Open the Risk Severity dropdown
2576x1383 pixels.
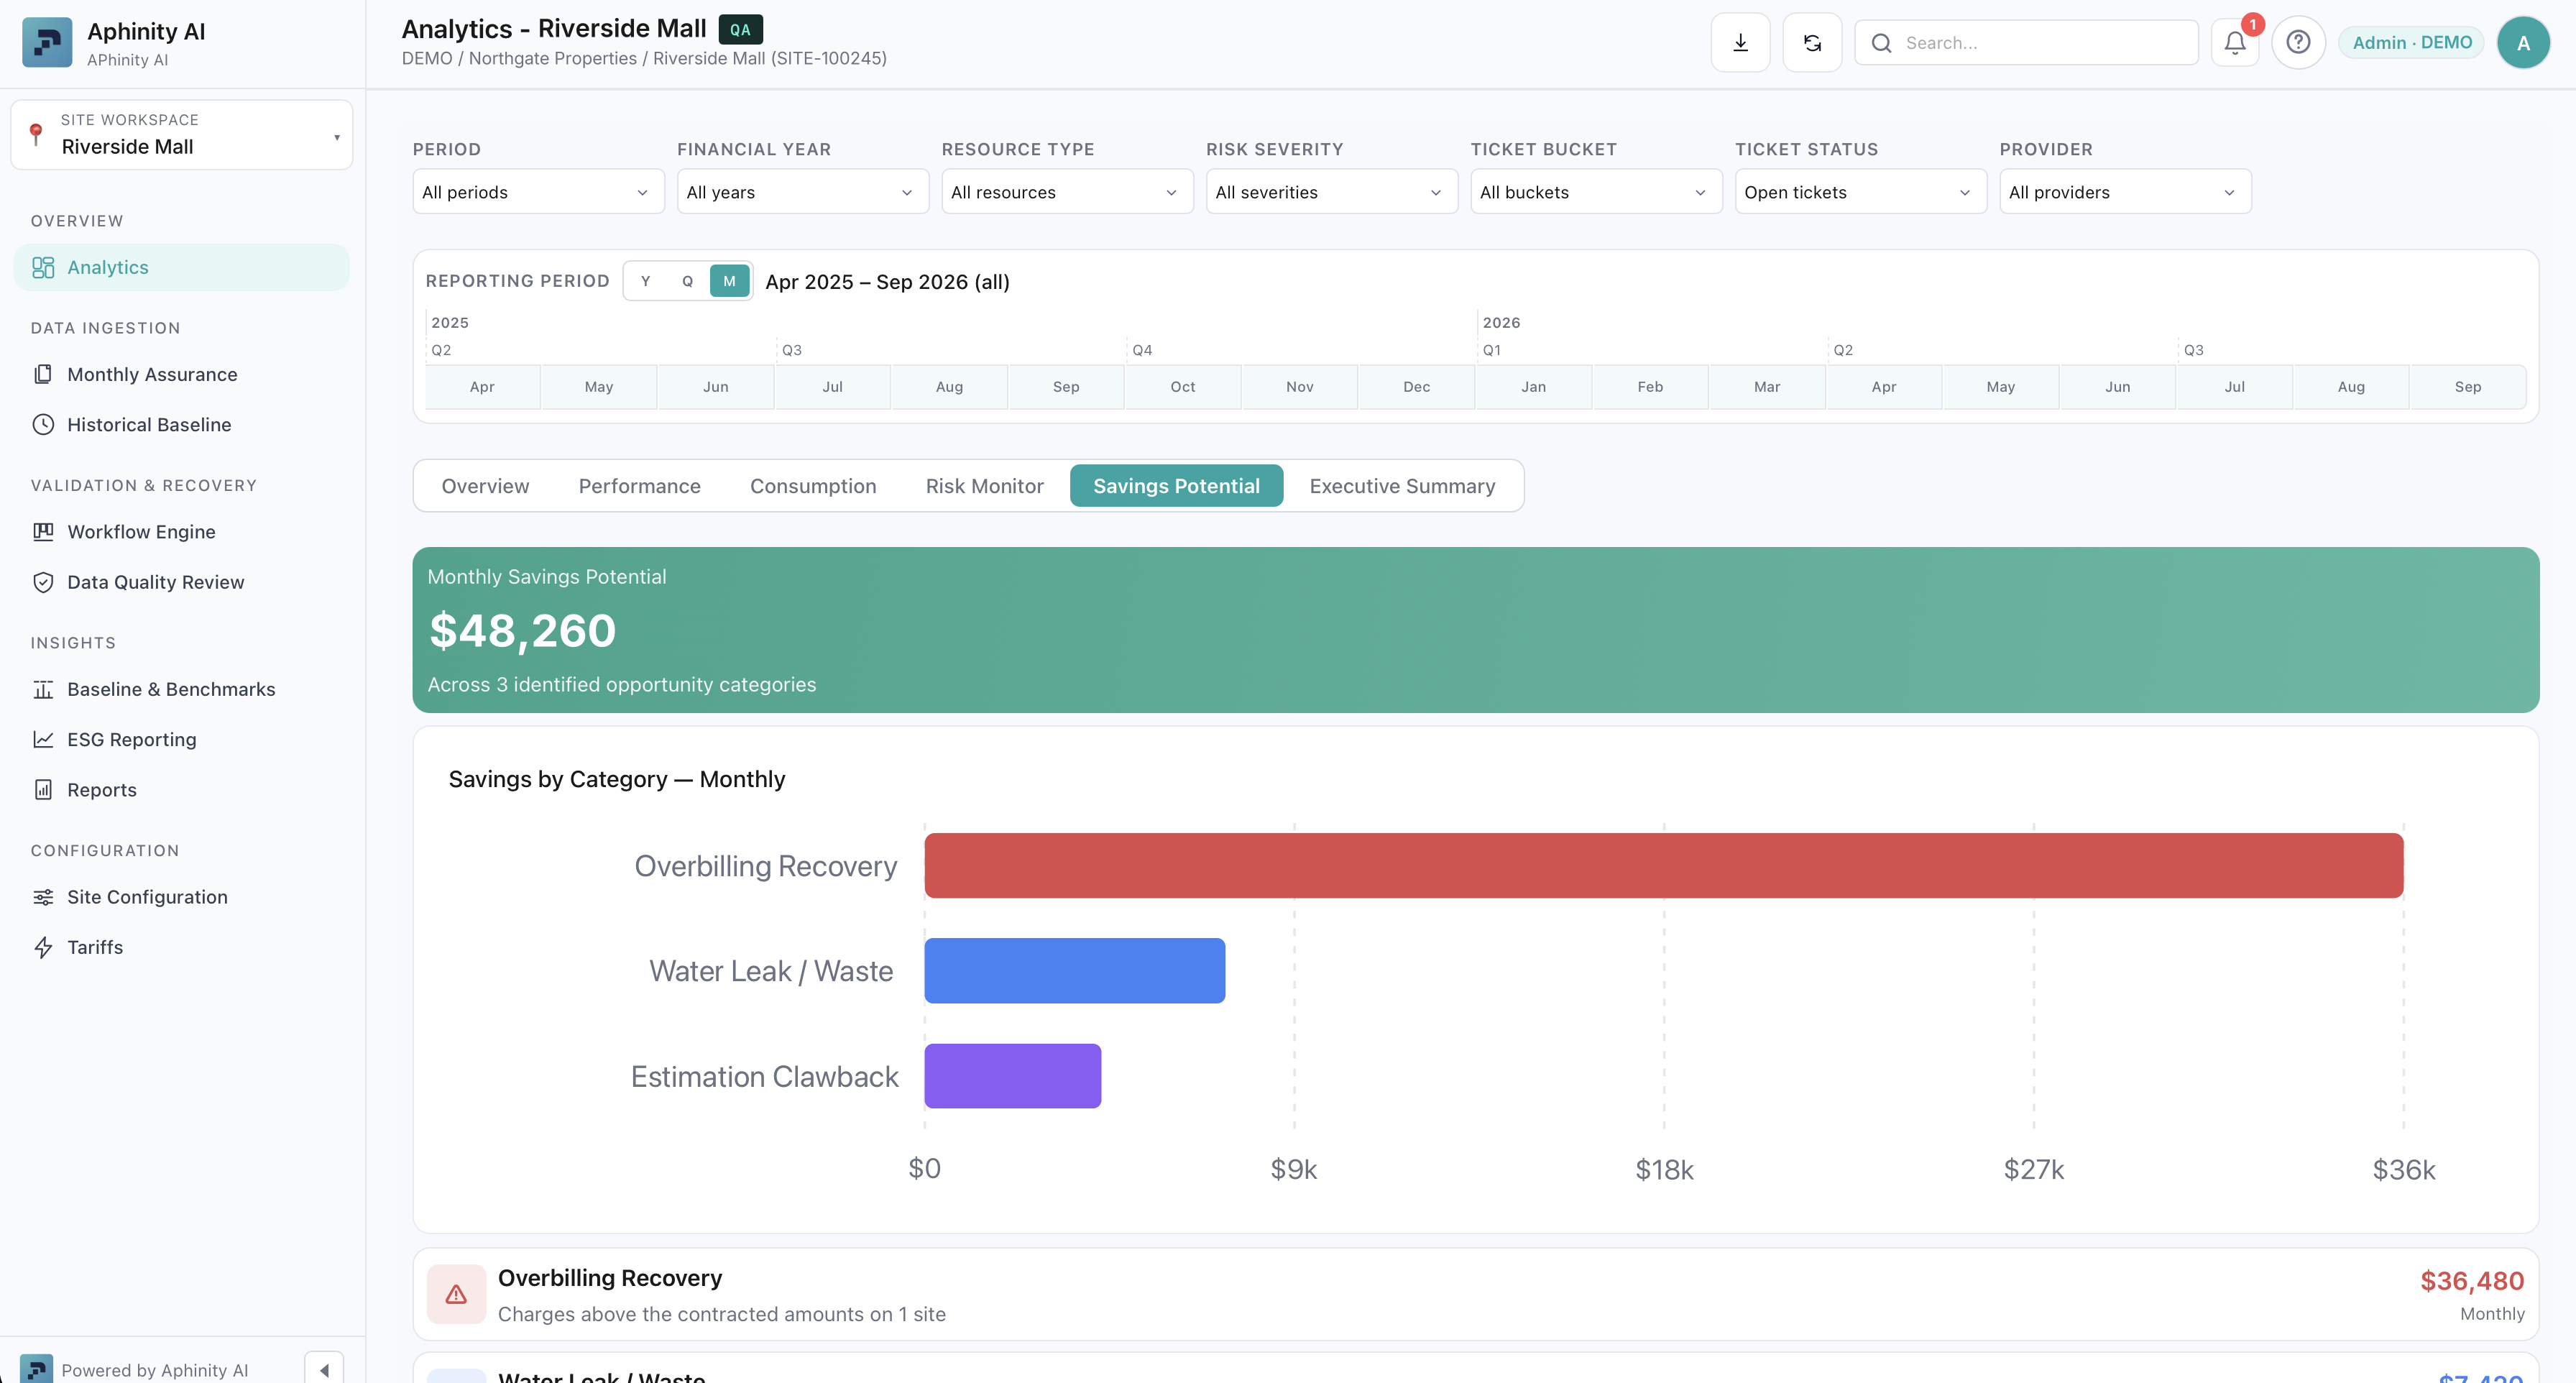(1332, 192)
